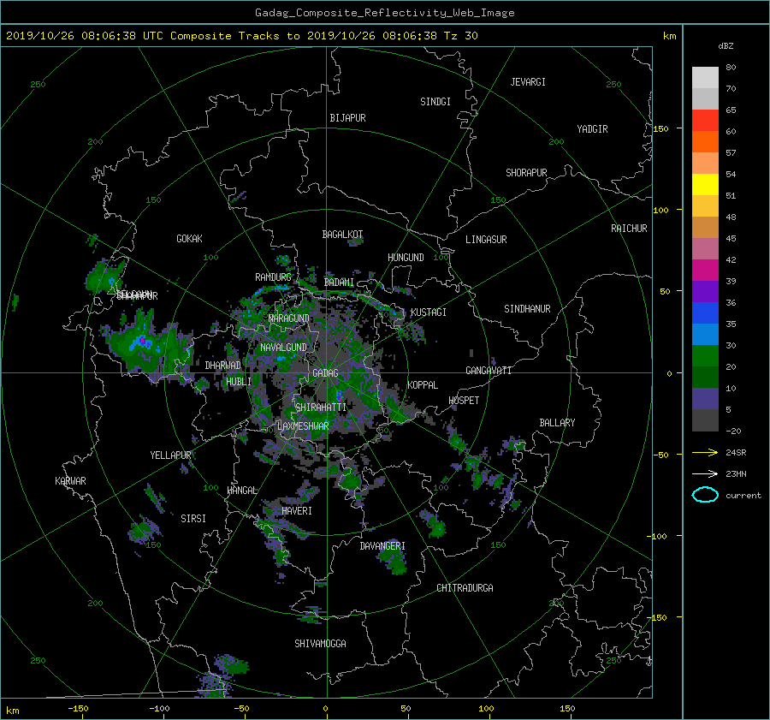This screenshot has height=720, width=770.
Task: Click the YELLAPUR city label
Action: [x=170, y=455]
